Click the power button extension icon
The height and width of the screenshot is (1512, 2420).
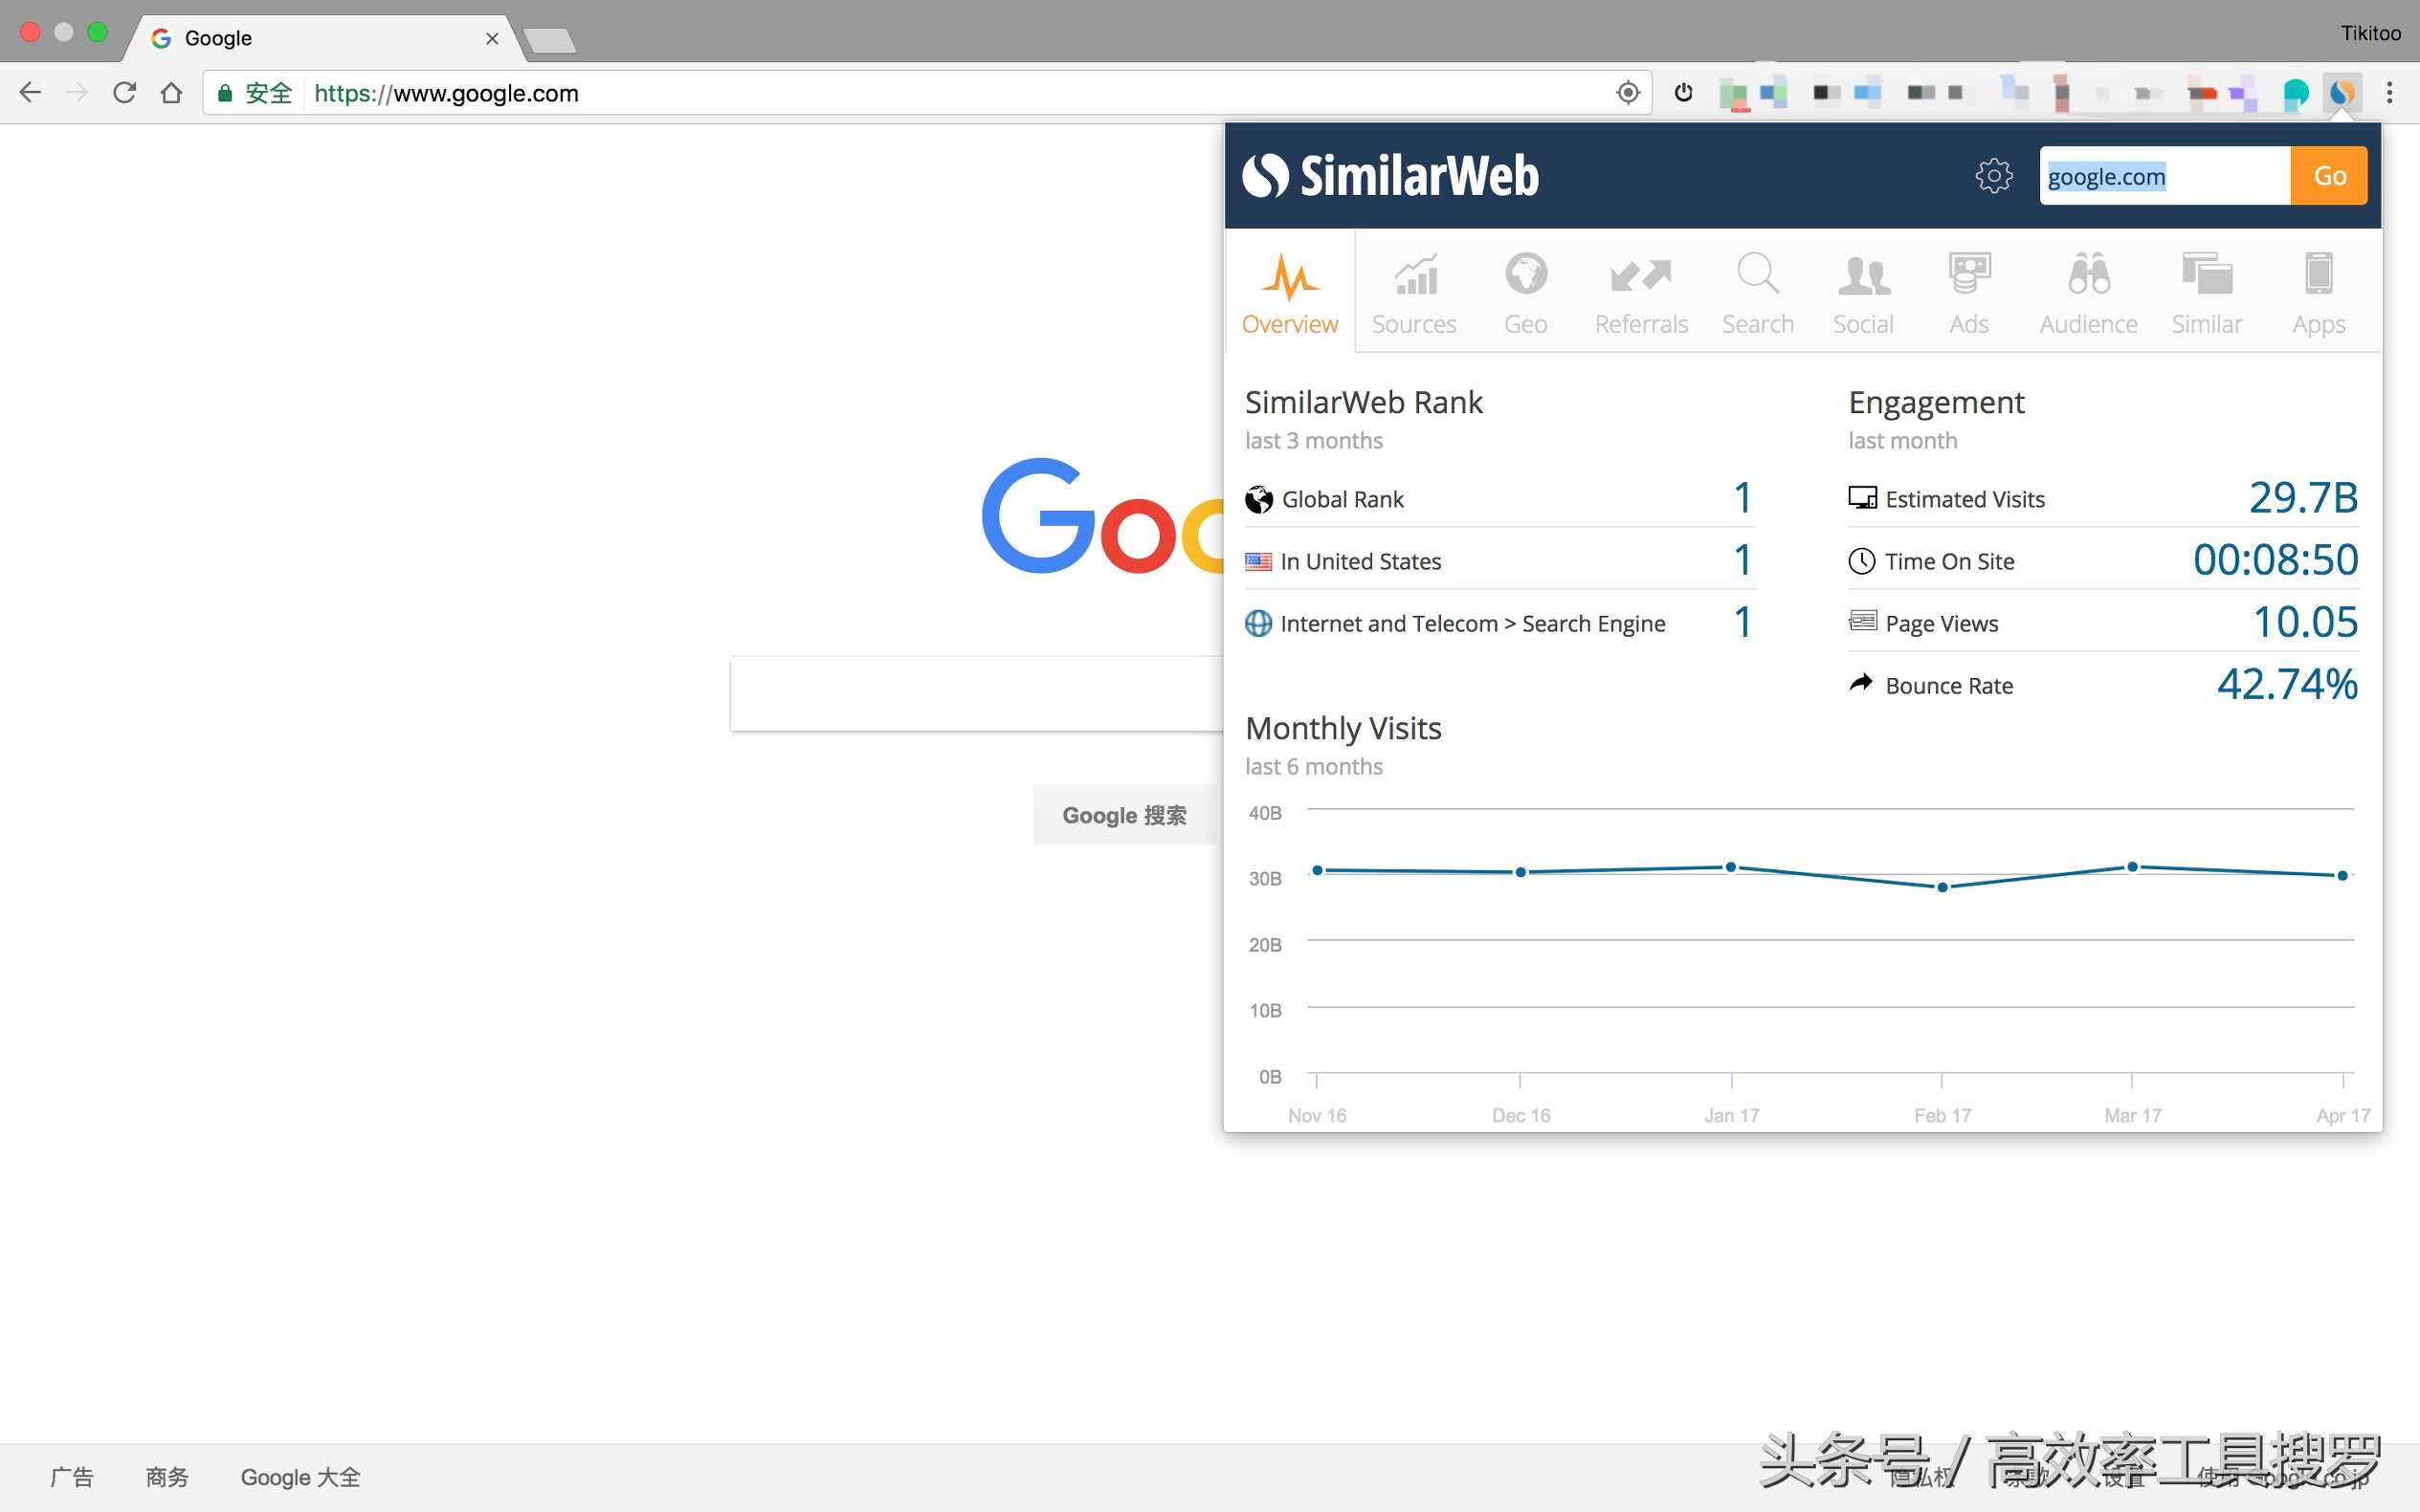(x=1684, y=93)
